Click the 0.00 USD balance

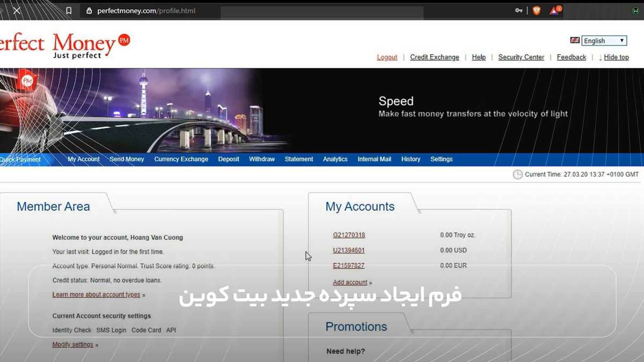[453, 250]
